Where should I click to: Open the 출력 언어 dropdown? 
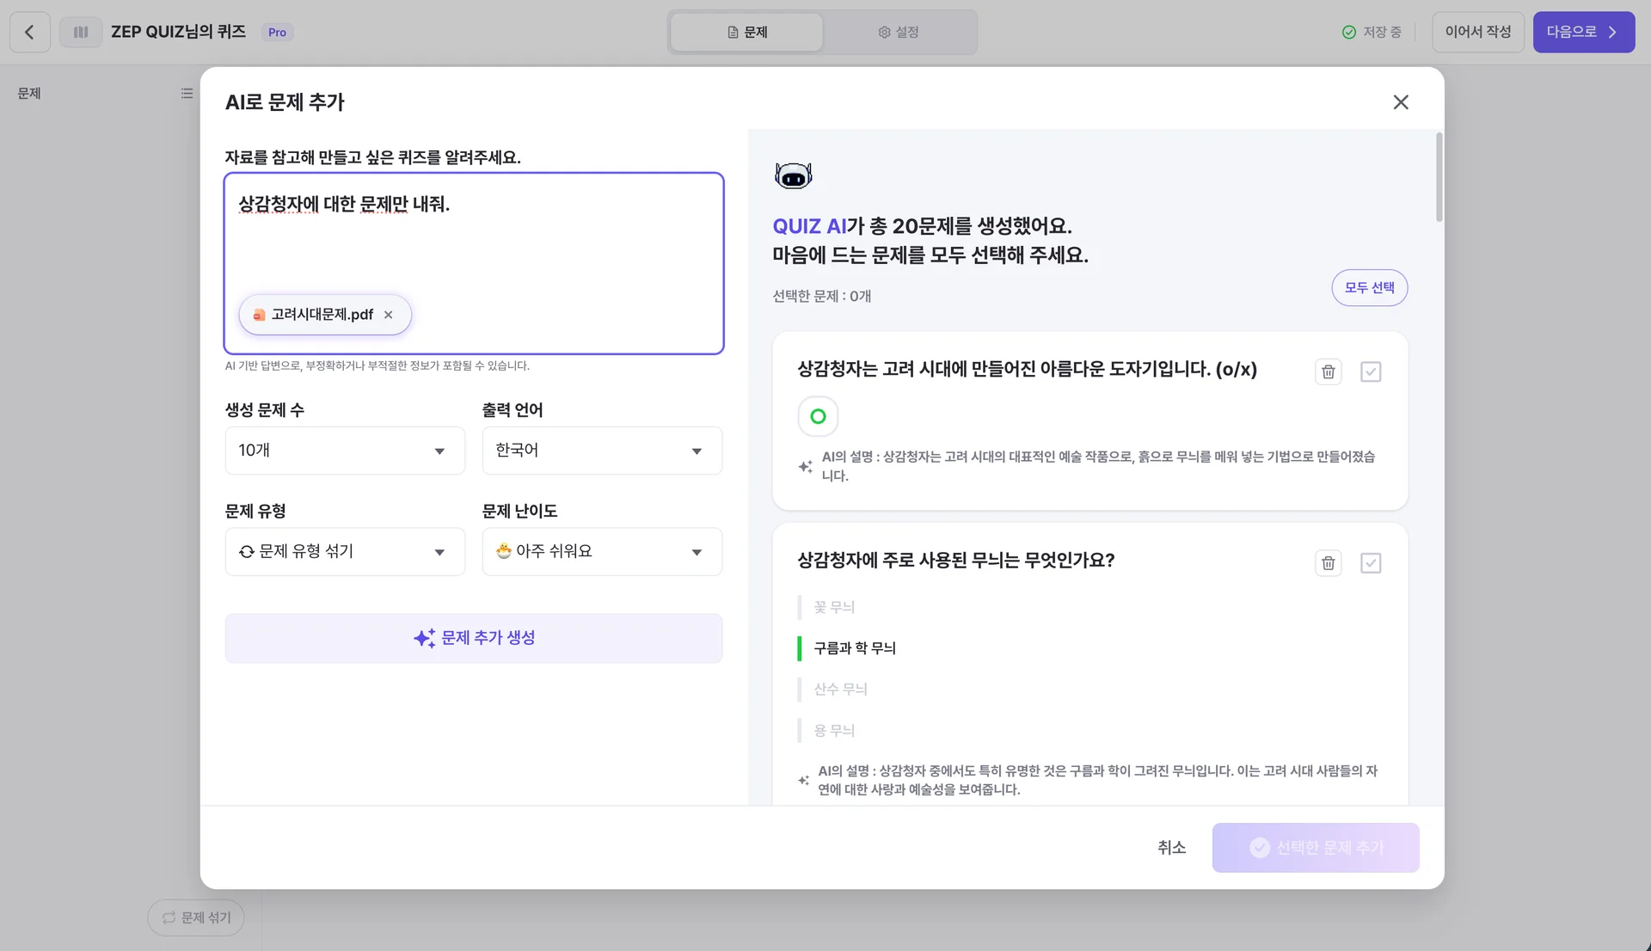pyautogui.click(x=602, y=450)
